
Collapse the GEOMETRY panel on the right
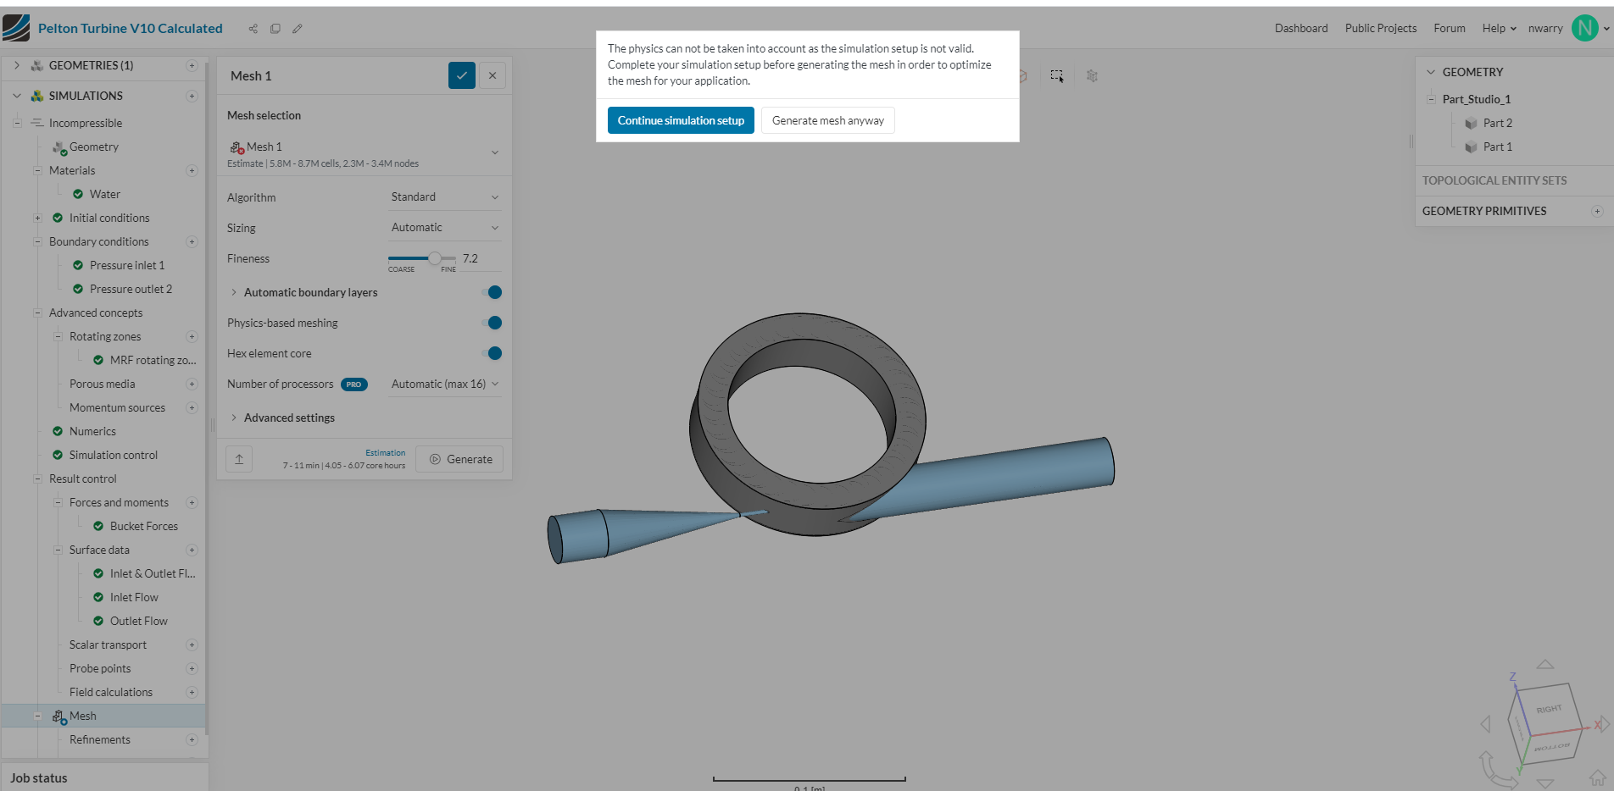pos(1431,72)
